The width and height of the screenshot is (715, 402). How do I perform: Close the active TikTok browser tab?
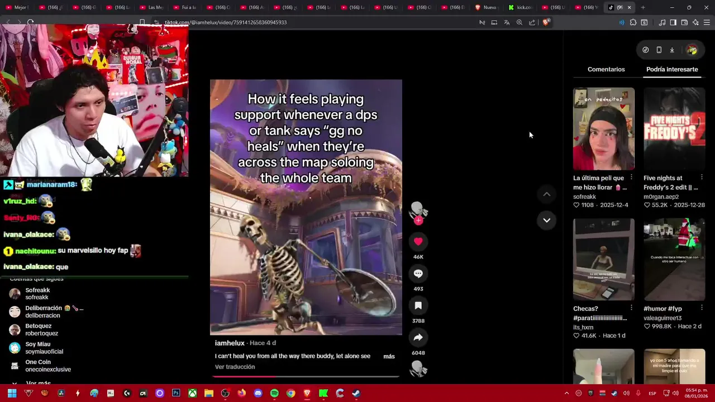point(630,7)
